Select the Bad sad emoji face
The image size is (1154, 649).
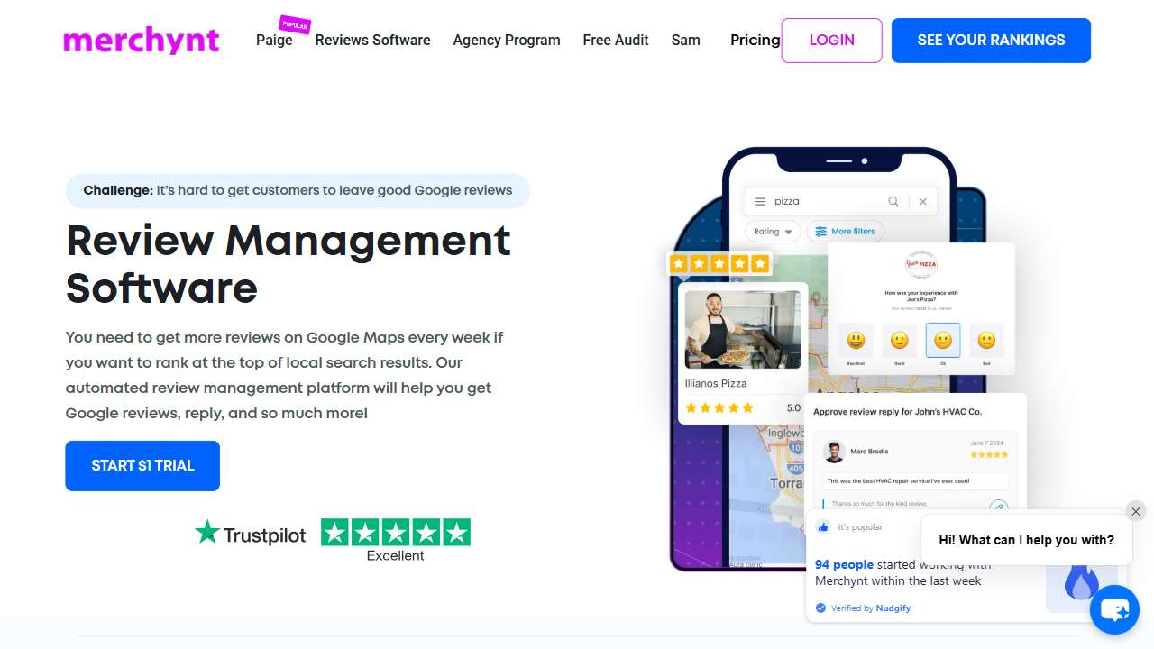986,340
